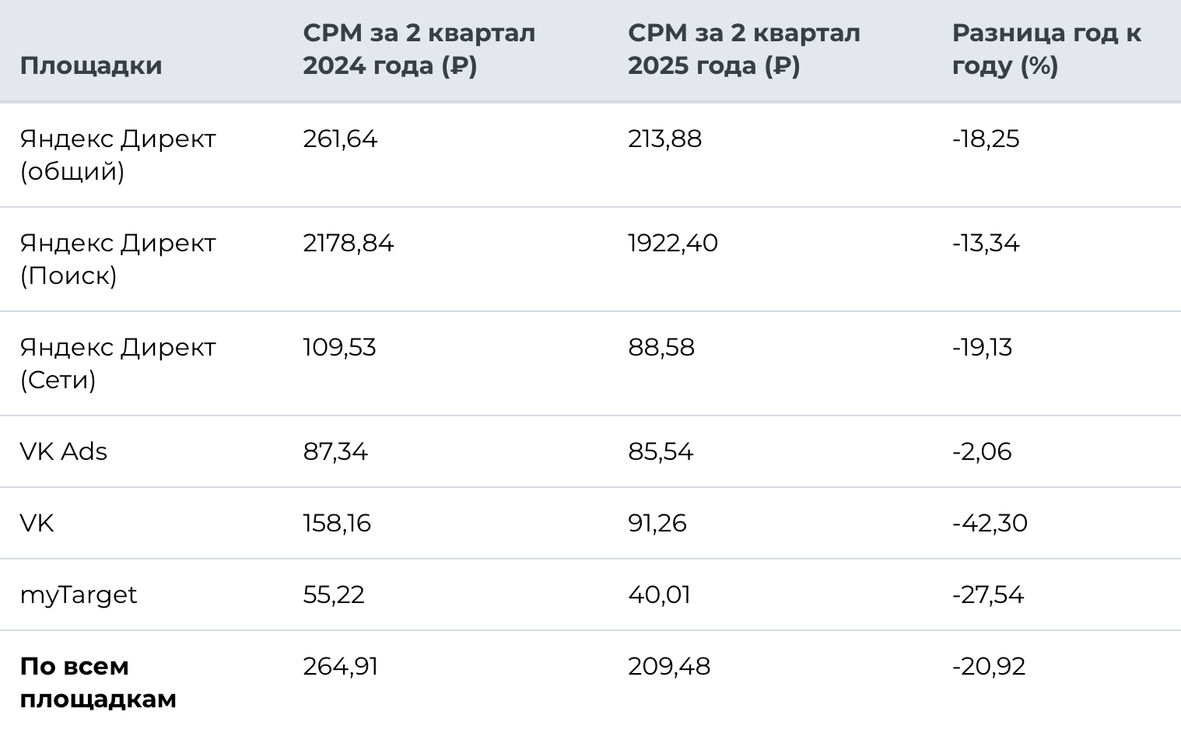Select the Яндекс Директ (общий) row label
This screenshot has width=1181, height=733.
pyautogui.click(x=117, y=155)
